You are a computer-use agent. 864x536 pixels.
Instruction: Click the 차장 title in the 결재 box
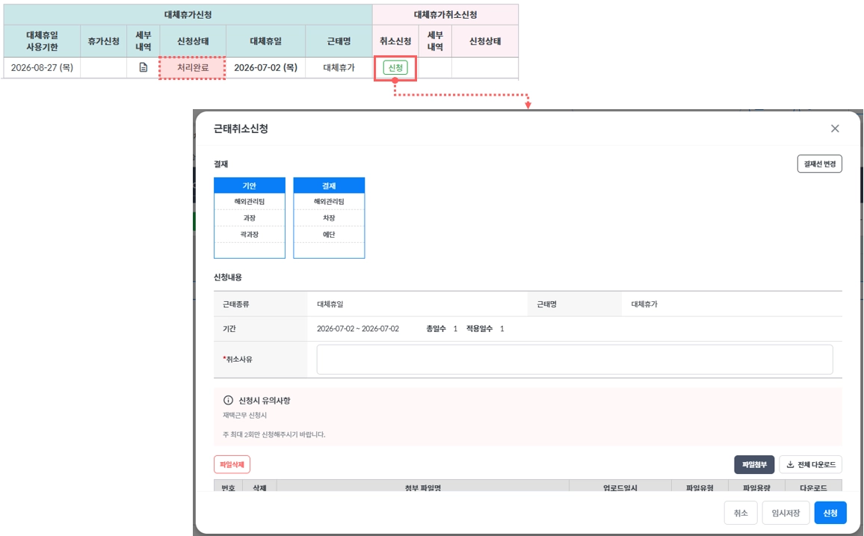coord(329,218)
